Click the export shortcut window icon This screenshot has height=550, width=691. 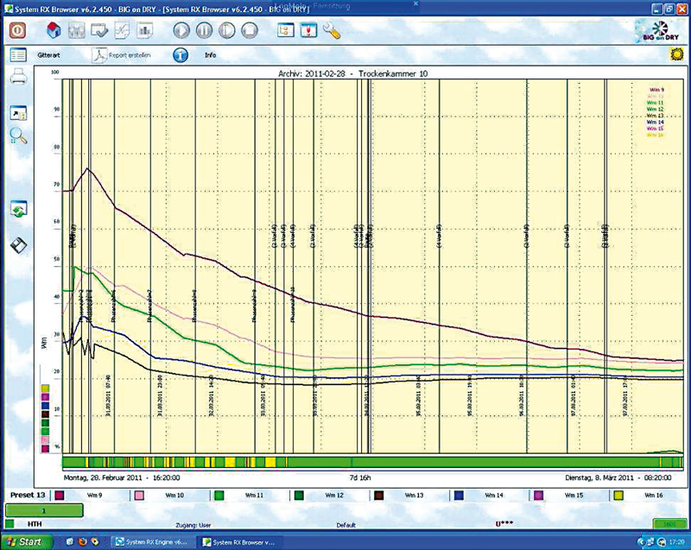[18, 113]
